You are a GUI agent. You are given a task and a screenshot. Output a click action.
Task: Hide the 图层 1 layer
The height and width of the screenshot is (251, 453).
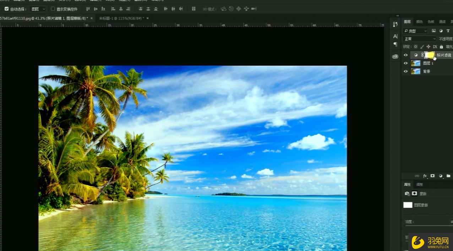point(406,63)
